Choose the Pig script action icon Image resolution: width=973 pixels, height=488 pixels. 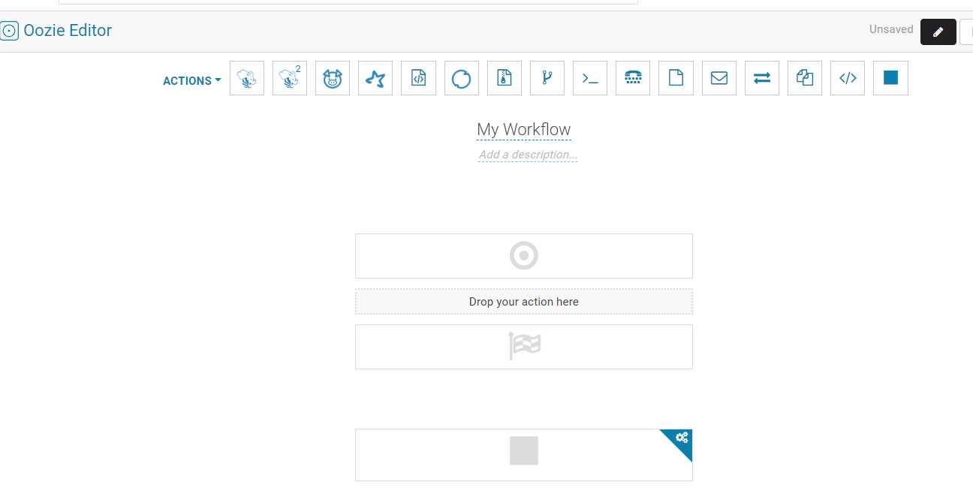333,78
